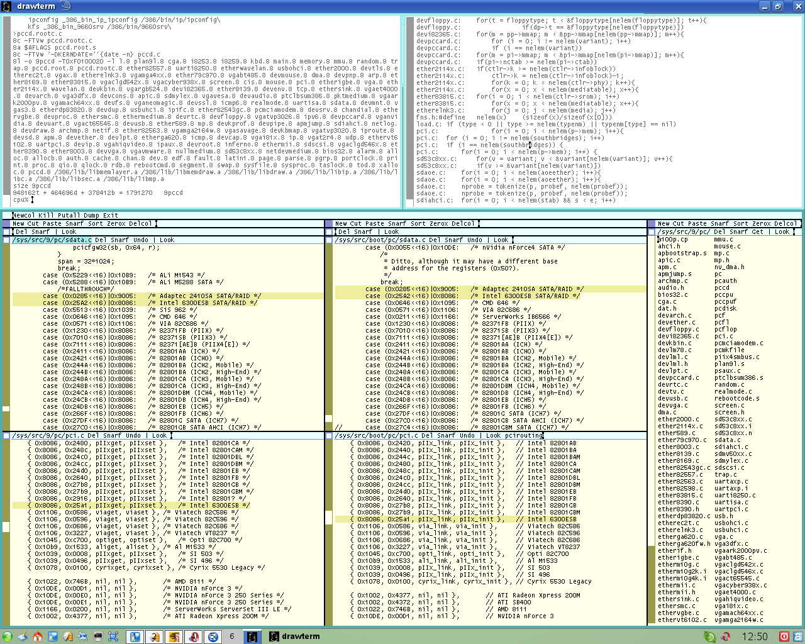Click realmode.c in the directory listing
The image size is (805, 644).
(733, 391)
